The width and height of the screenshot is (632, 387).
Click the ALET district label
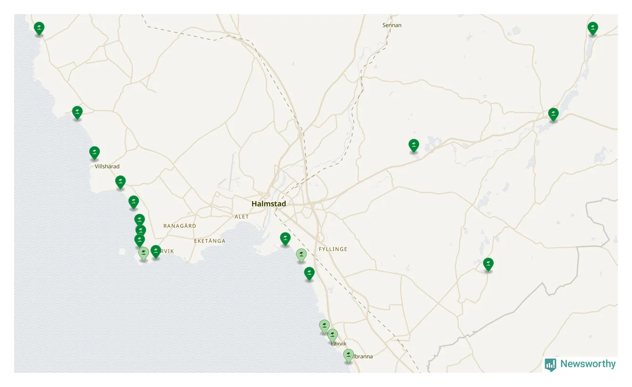click(241, 217)
